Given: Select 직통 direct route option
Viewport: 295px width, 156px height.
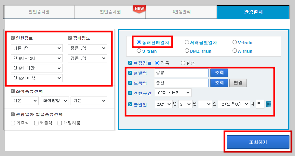Looking at the screenshot, I should (157, 63).
